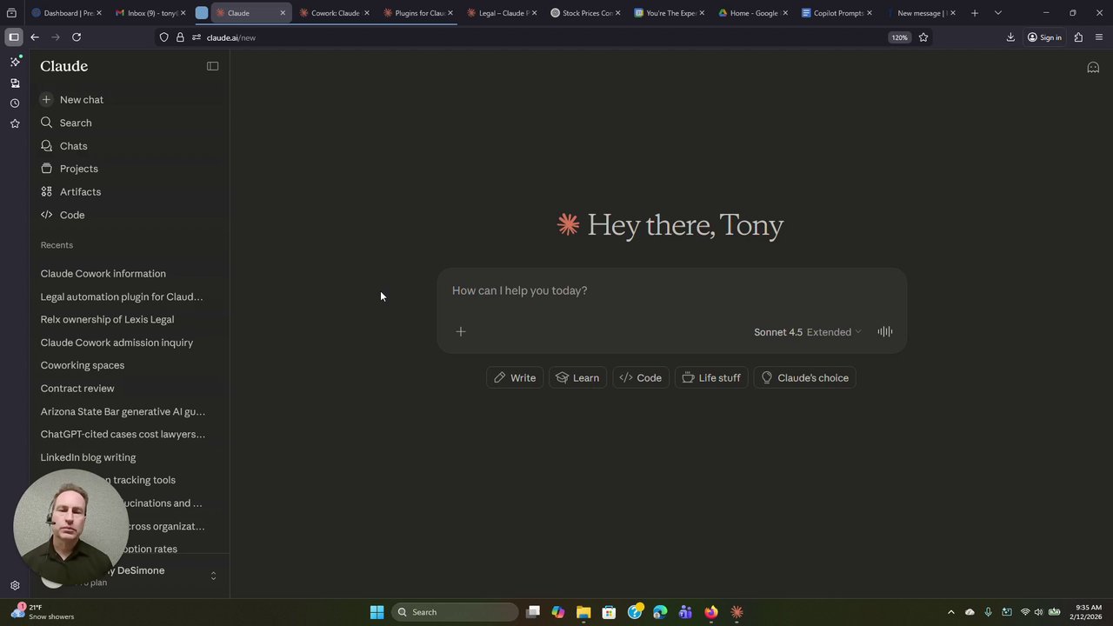Close the active Claude tab
1113x626 pixels.
(283, 13)
